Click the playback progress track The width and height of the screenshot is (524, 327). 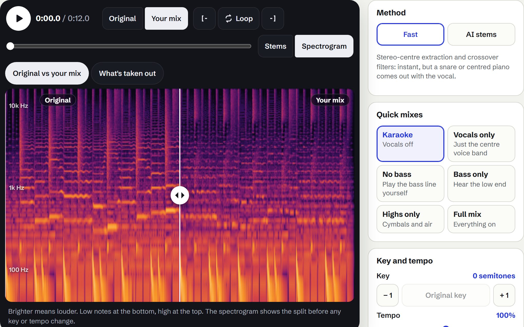(129, 46)
